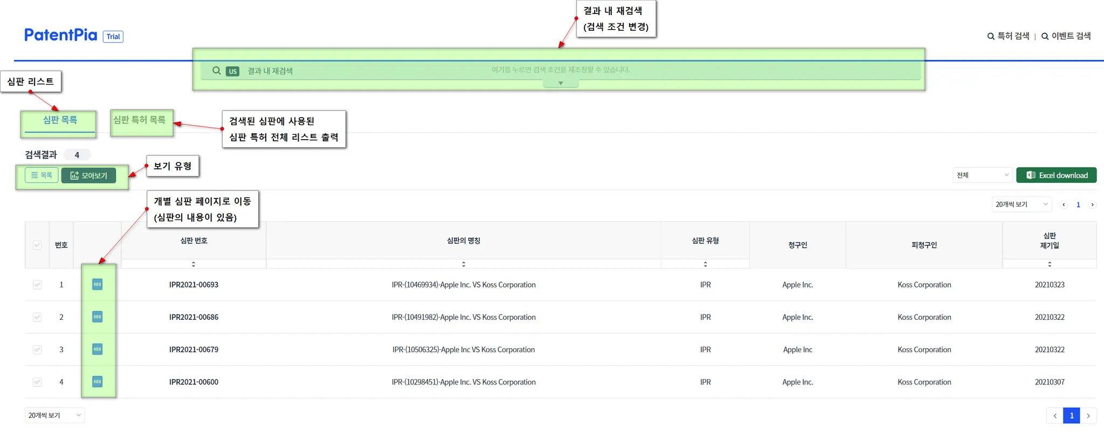Click filing date in row IPR2021-00679
1104x433 pixels.
tap(1050, 349)
